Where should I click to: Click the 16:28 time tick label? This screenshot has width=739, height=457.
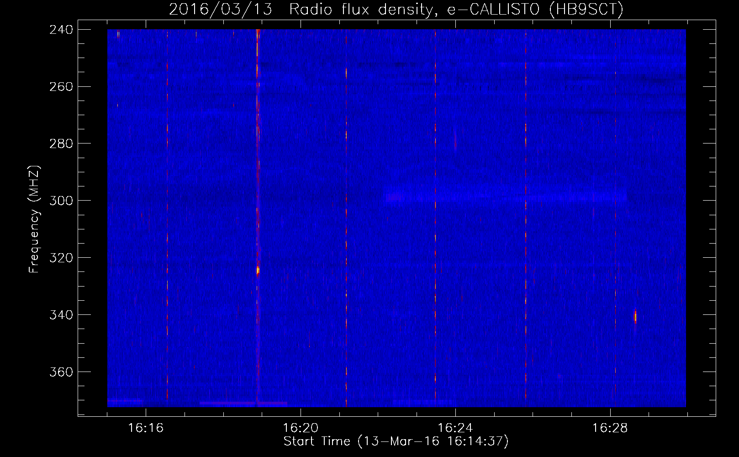click(610, 428)
